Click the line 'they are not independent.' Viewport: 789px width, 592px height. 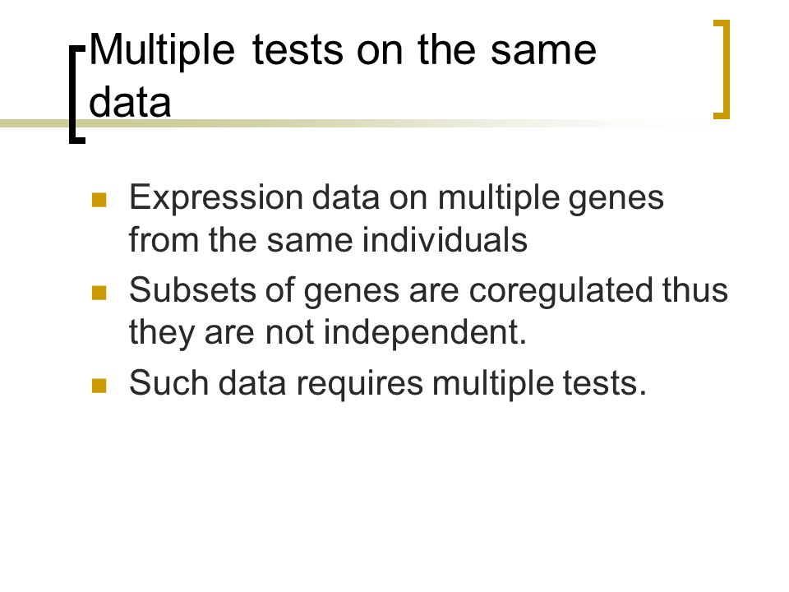tap(328, 333)
